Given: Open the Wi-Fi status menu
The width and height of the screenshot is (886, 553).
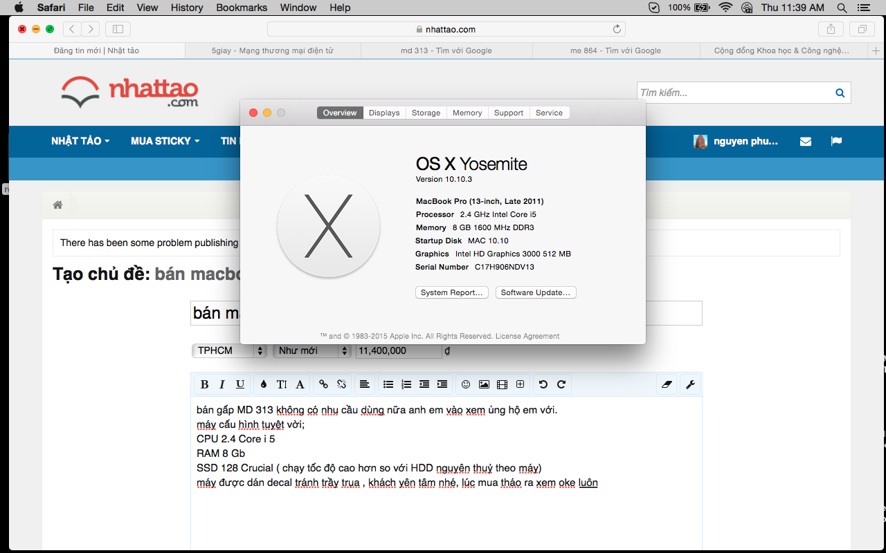Looking at the screenshot, I should tap(725, 8).
